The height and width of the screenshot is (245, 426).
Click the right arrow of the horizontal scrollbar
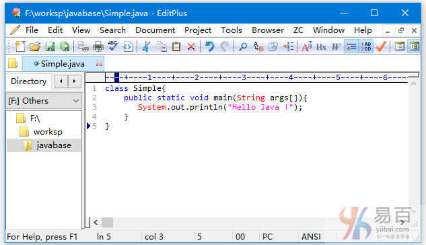tap(402, 223)
